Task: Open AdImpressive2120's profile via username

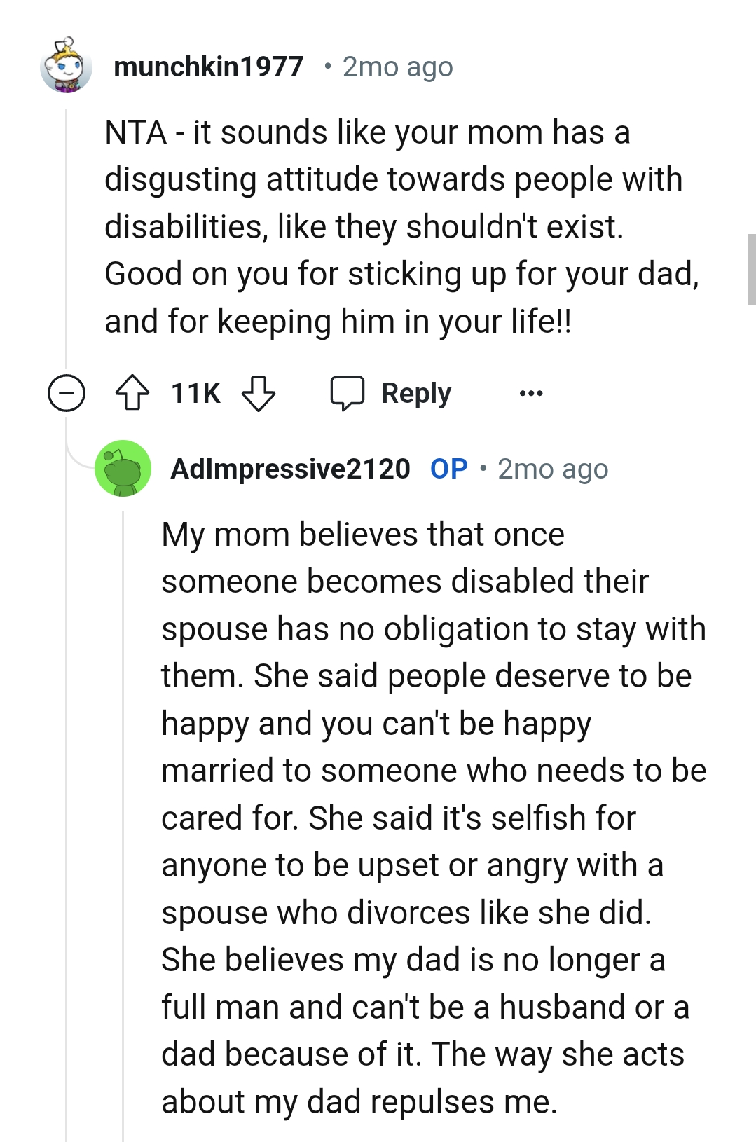Action: click(x=291, y=468)
